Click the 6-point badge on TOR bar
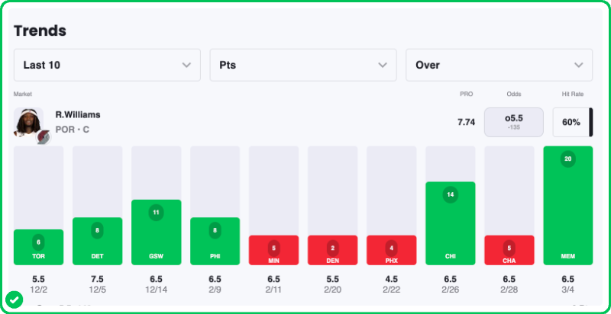This screenshot has height=314, width=611. click(x=38, y=242)
